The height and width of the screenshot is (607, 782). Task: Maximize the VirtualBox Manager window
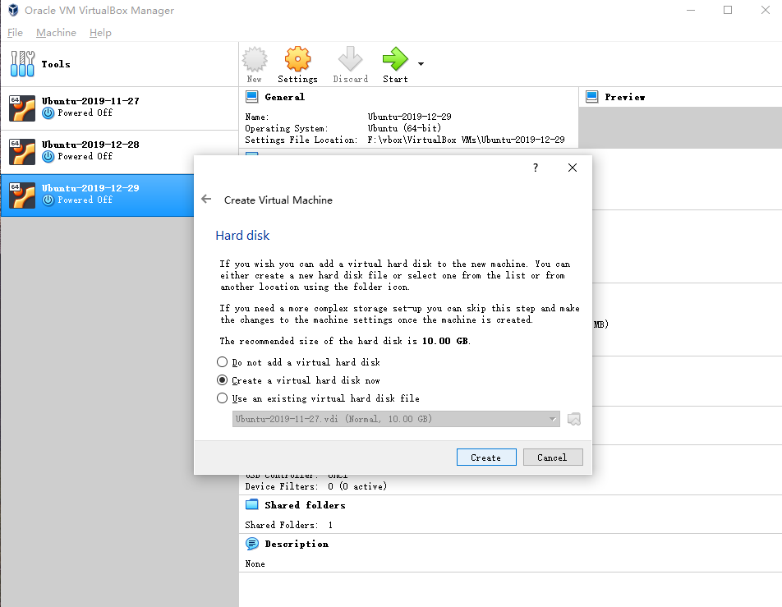[728, 10]
